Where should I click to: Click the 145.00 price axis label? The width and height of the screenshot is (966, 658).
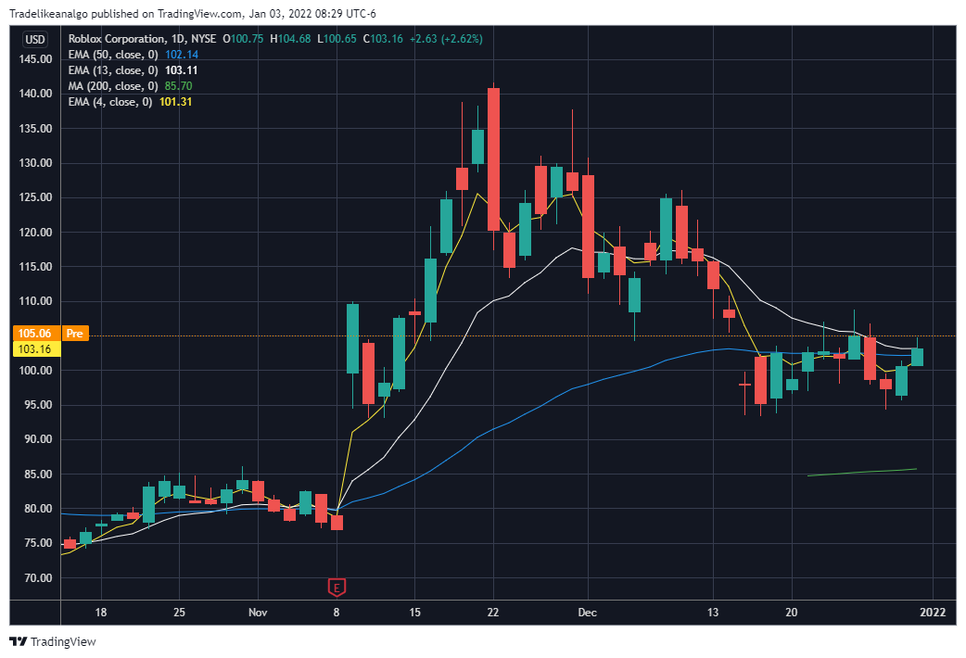click(35, 59)
